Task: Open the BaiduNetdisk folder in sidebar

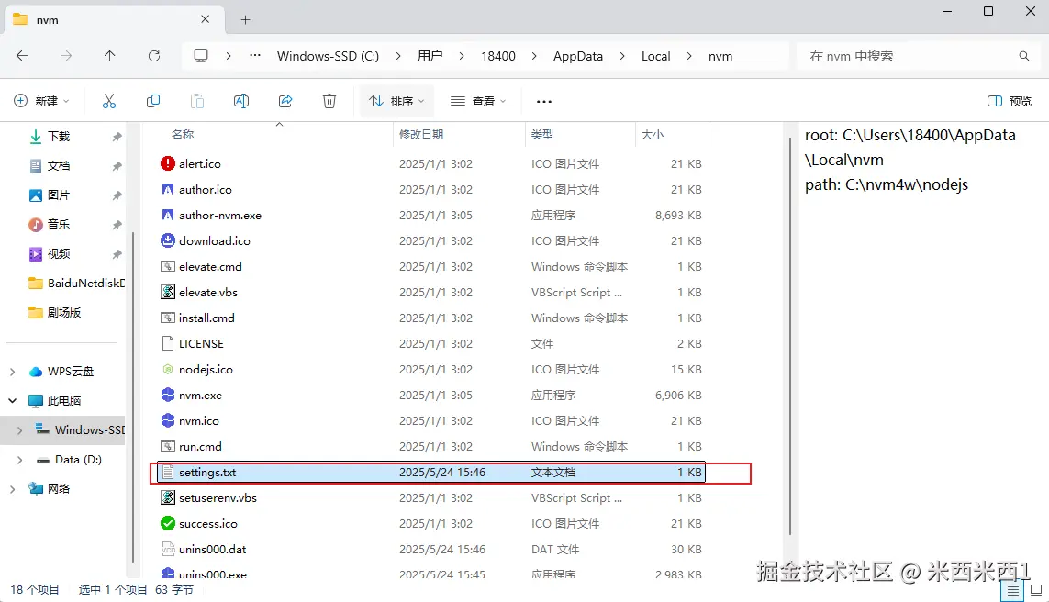Action: (76, 284)
